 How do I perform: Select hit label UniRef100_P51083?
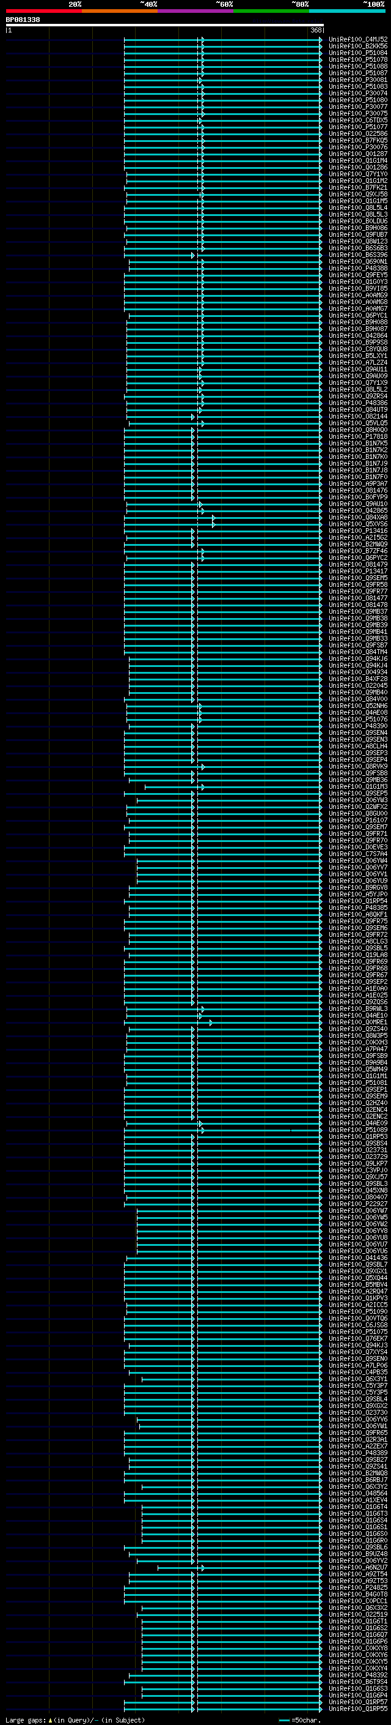point(358,86)
